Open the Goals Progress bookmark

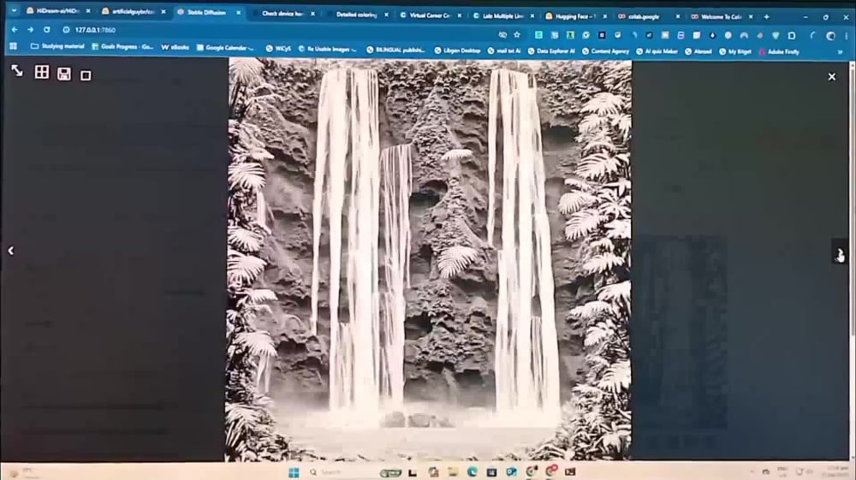tap(122, 47)
